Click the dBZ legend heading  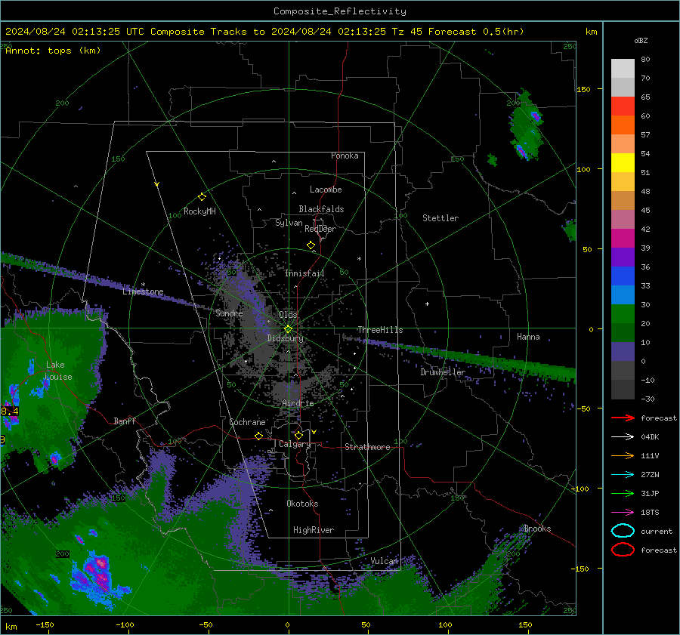click(x=641, y=41)
